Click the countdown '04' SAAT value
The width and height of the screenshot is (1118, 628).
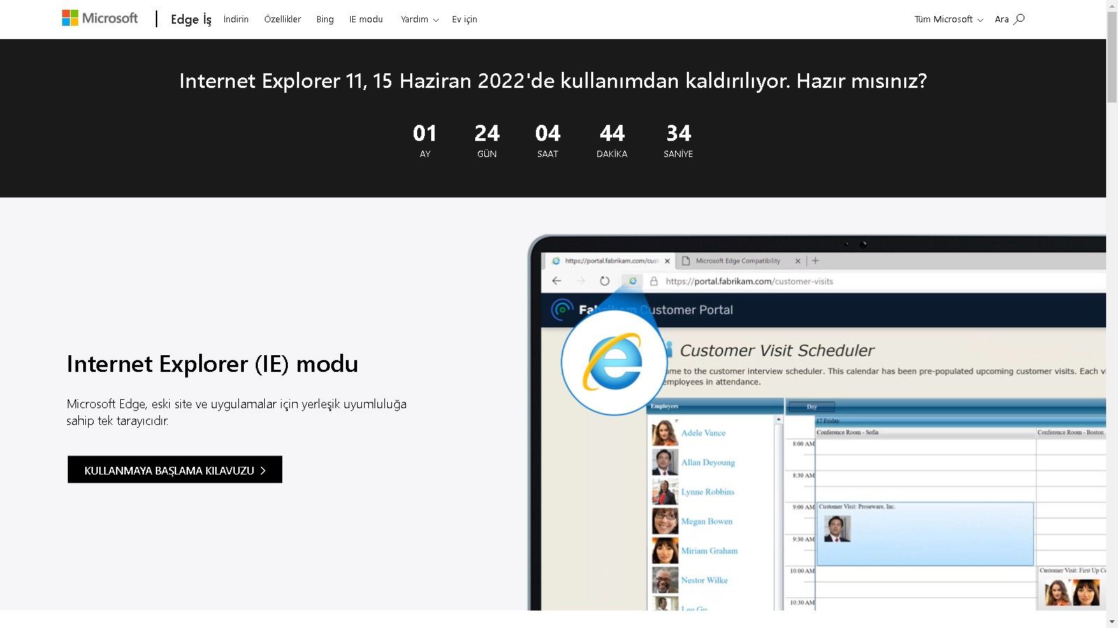click(548, 133)
